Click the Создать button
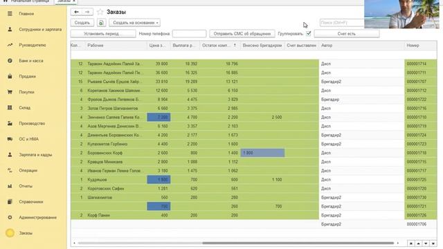 point(82,23)
